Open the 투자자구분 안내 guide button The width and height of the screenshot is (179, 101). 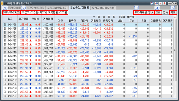point(144,12)
